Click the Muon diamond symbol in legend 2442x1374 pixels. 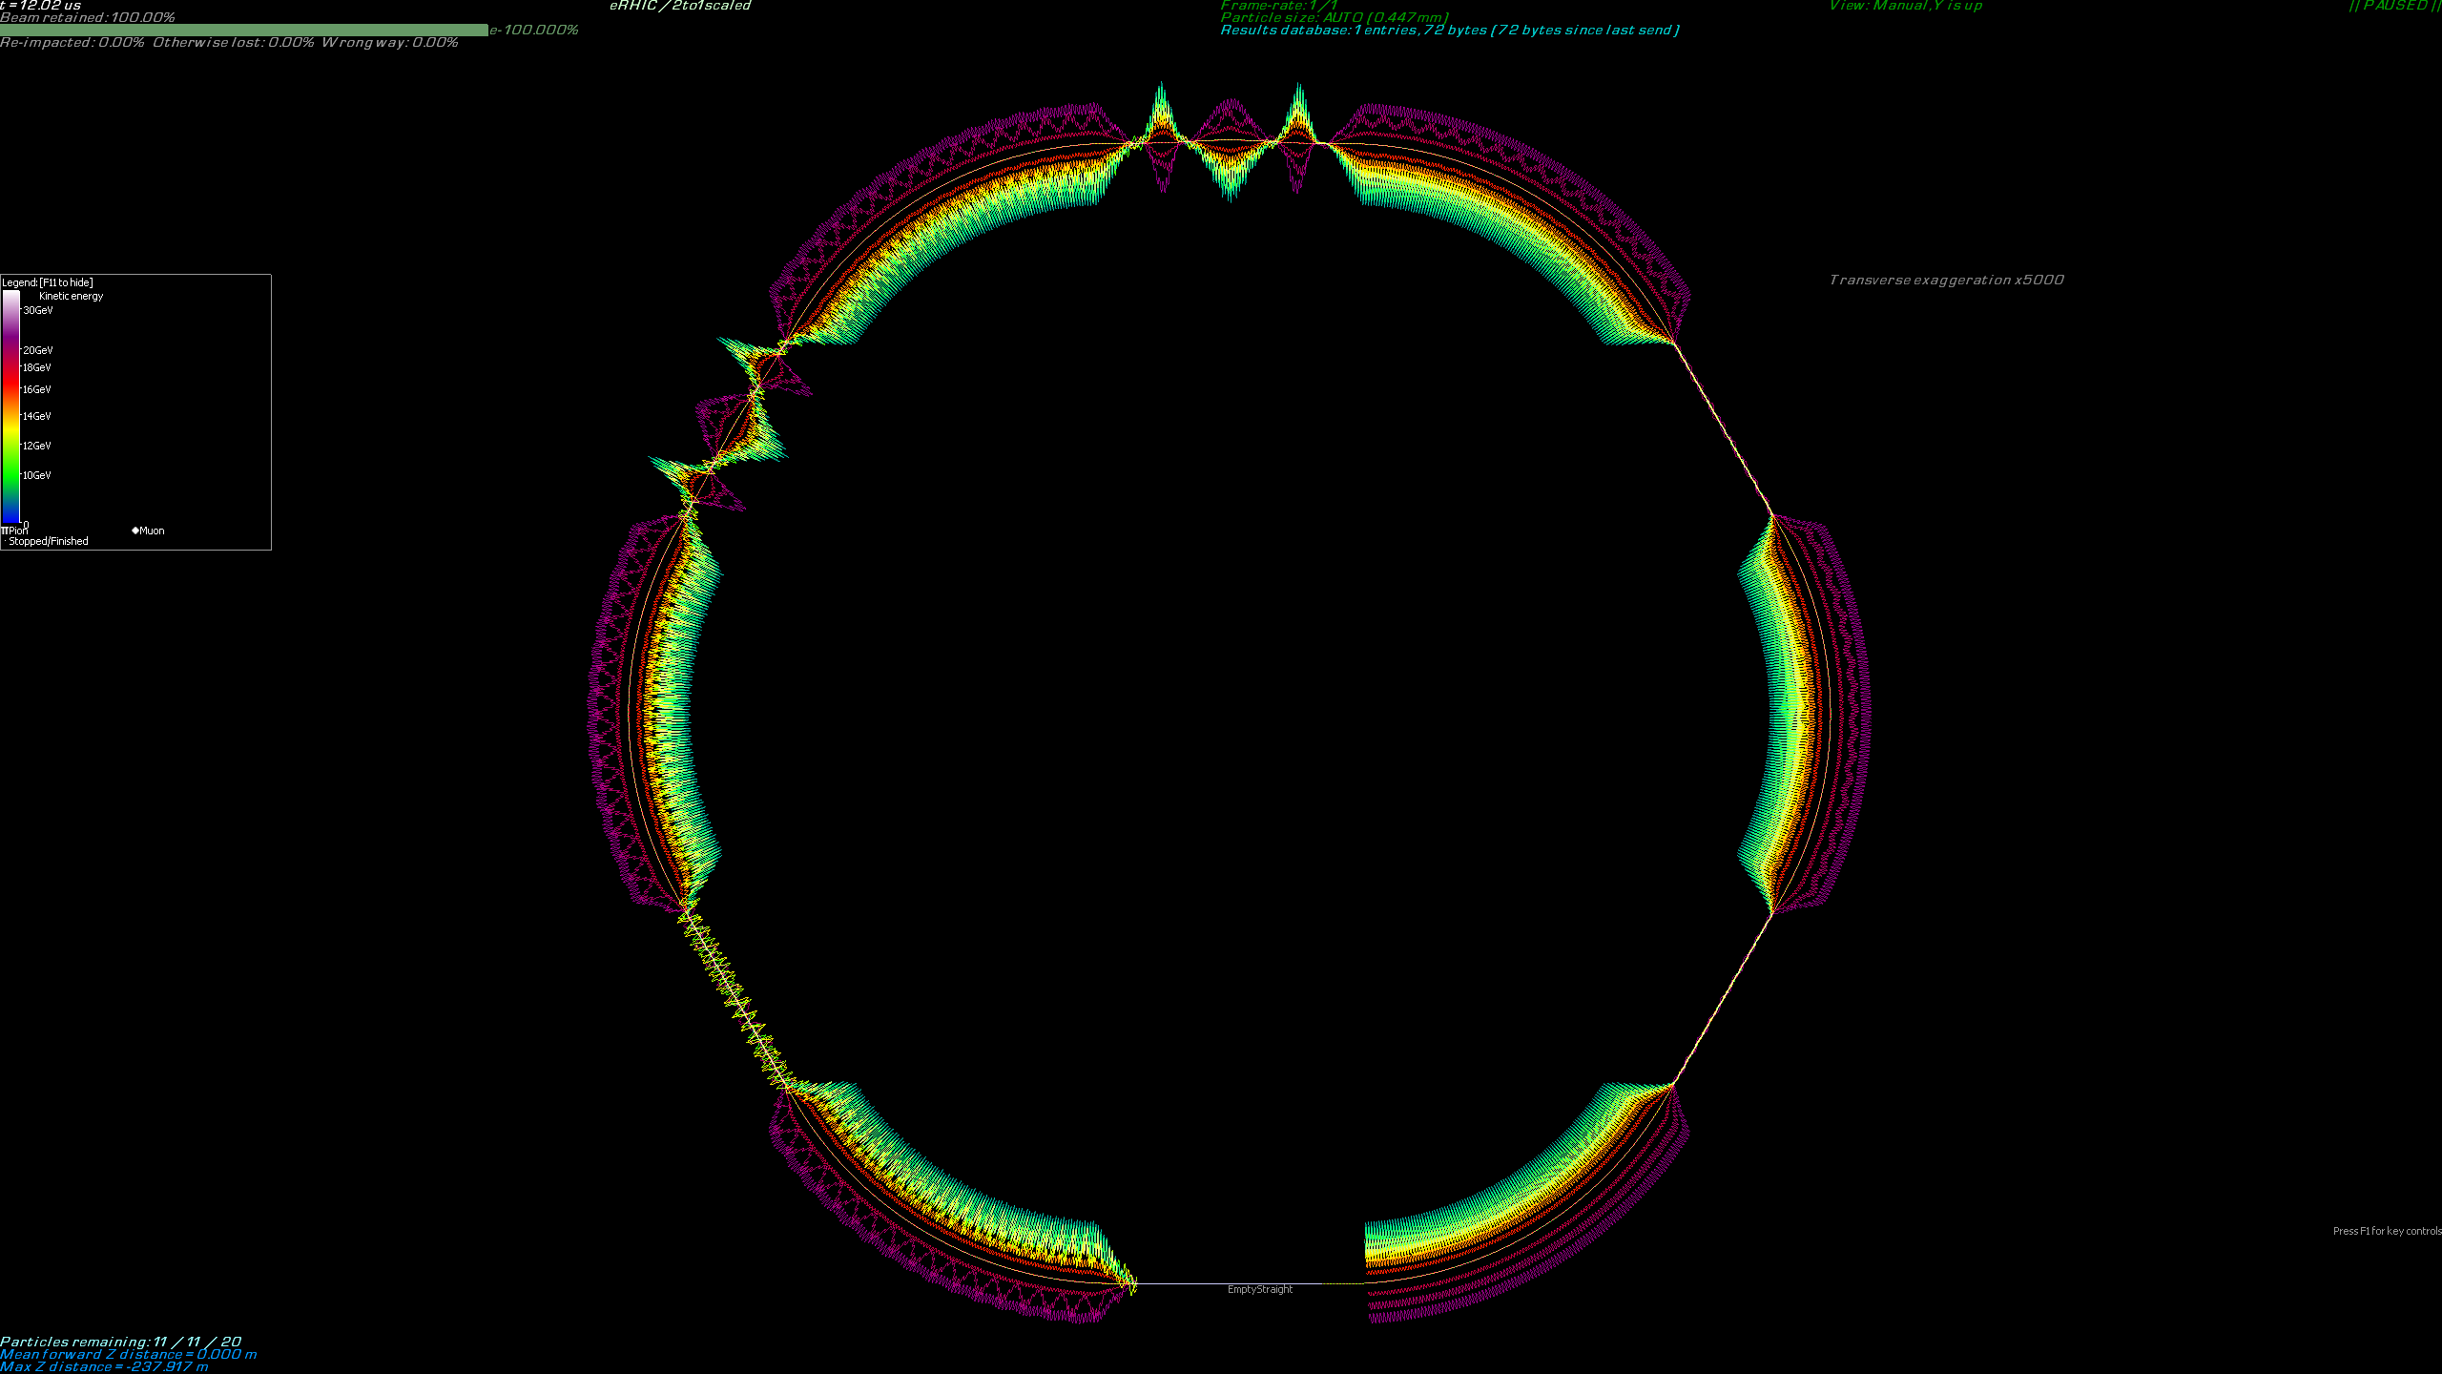click(x=135, y=531)
